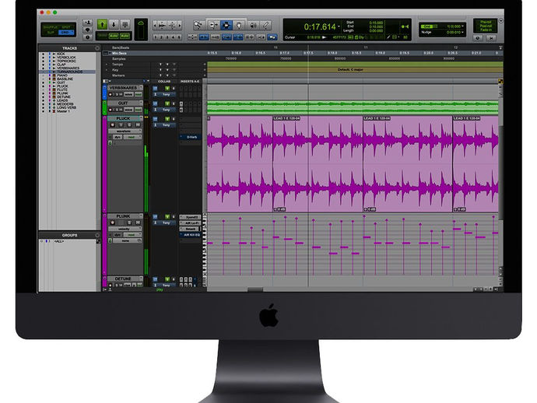Screen dimensions: 537x403
Task: Select the Bars|Beats ruler
Action: [x=121, y=48]
